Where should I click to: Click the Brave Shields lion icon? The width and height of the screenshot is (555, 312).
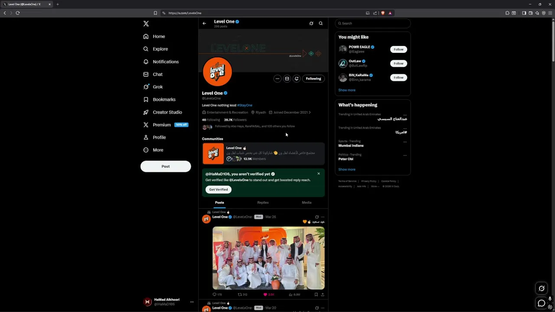(382, 13)
